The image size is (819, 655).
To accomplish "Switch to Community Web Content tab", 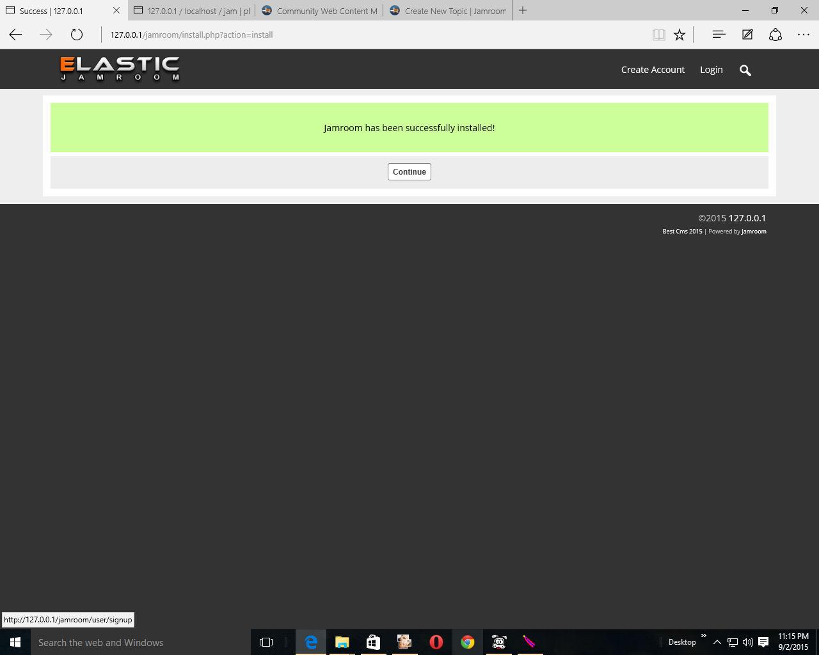I will tap(320, 11).
